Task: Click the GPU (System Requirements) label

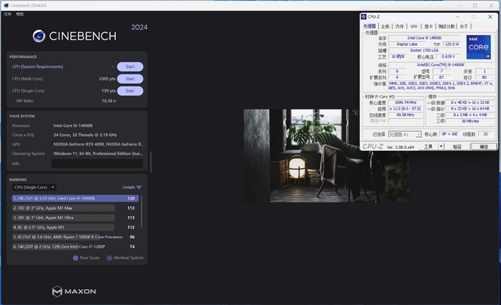Action: 38,67
